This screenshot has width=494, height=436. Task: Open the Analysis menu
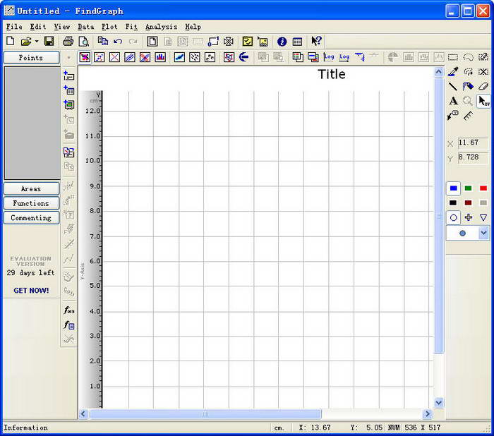point(162,27)
